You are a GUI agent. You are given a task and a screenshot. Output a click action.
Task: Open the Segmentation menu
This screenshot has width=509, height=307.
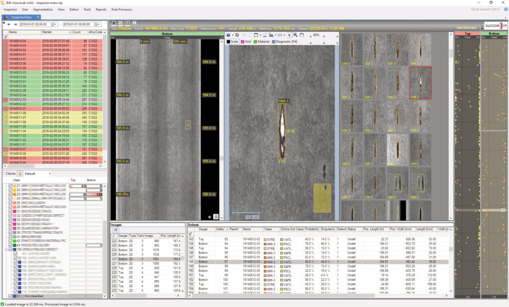tap(42, 9)
